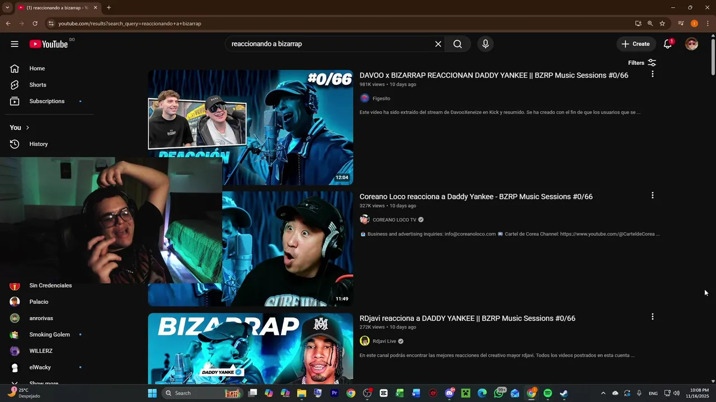Click the Figesito channel name
The image size is (716, 402).
click(381, 98)
